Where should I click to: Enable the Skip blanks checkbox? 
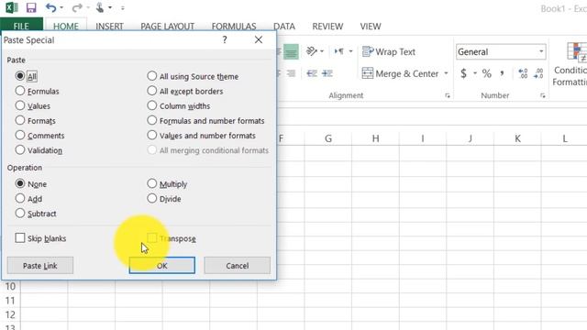(x=20, y=238)
